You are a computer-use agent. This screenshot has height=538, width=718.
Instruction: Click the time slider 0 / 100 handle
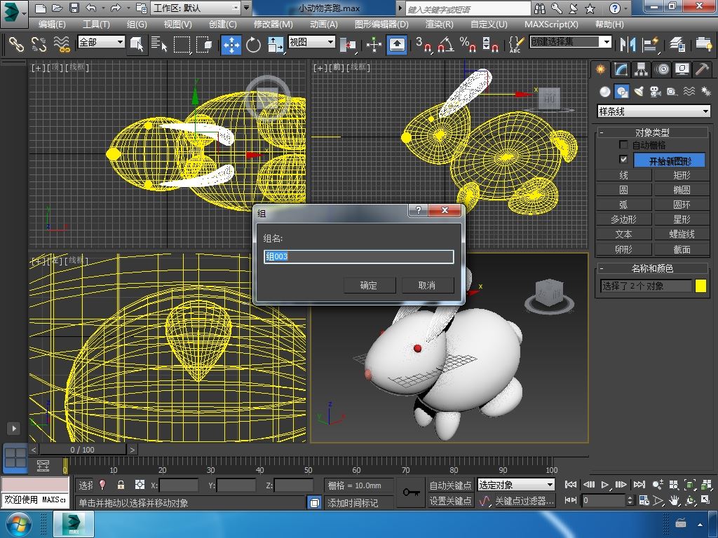click(x=83, y=450)
